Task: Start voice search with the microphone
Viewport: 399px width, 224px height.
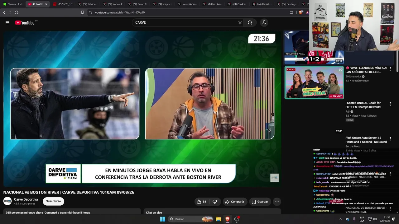Action: click(264, 22)
